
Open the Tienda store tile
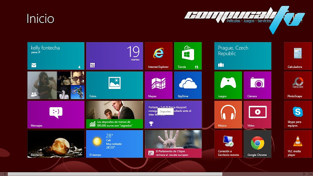point(188,56)
